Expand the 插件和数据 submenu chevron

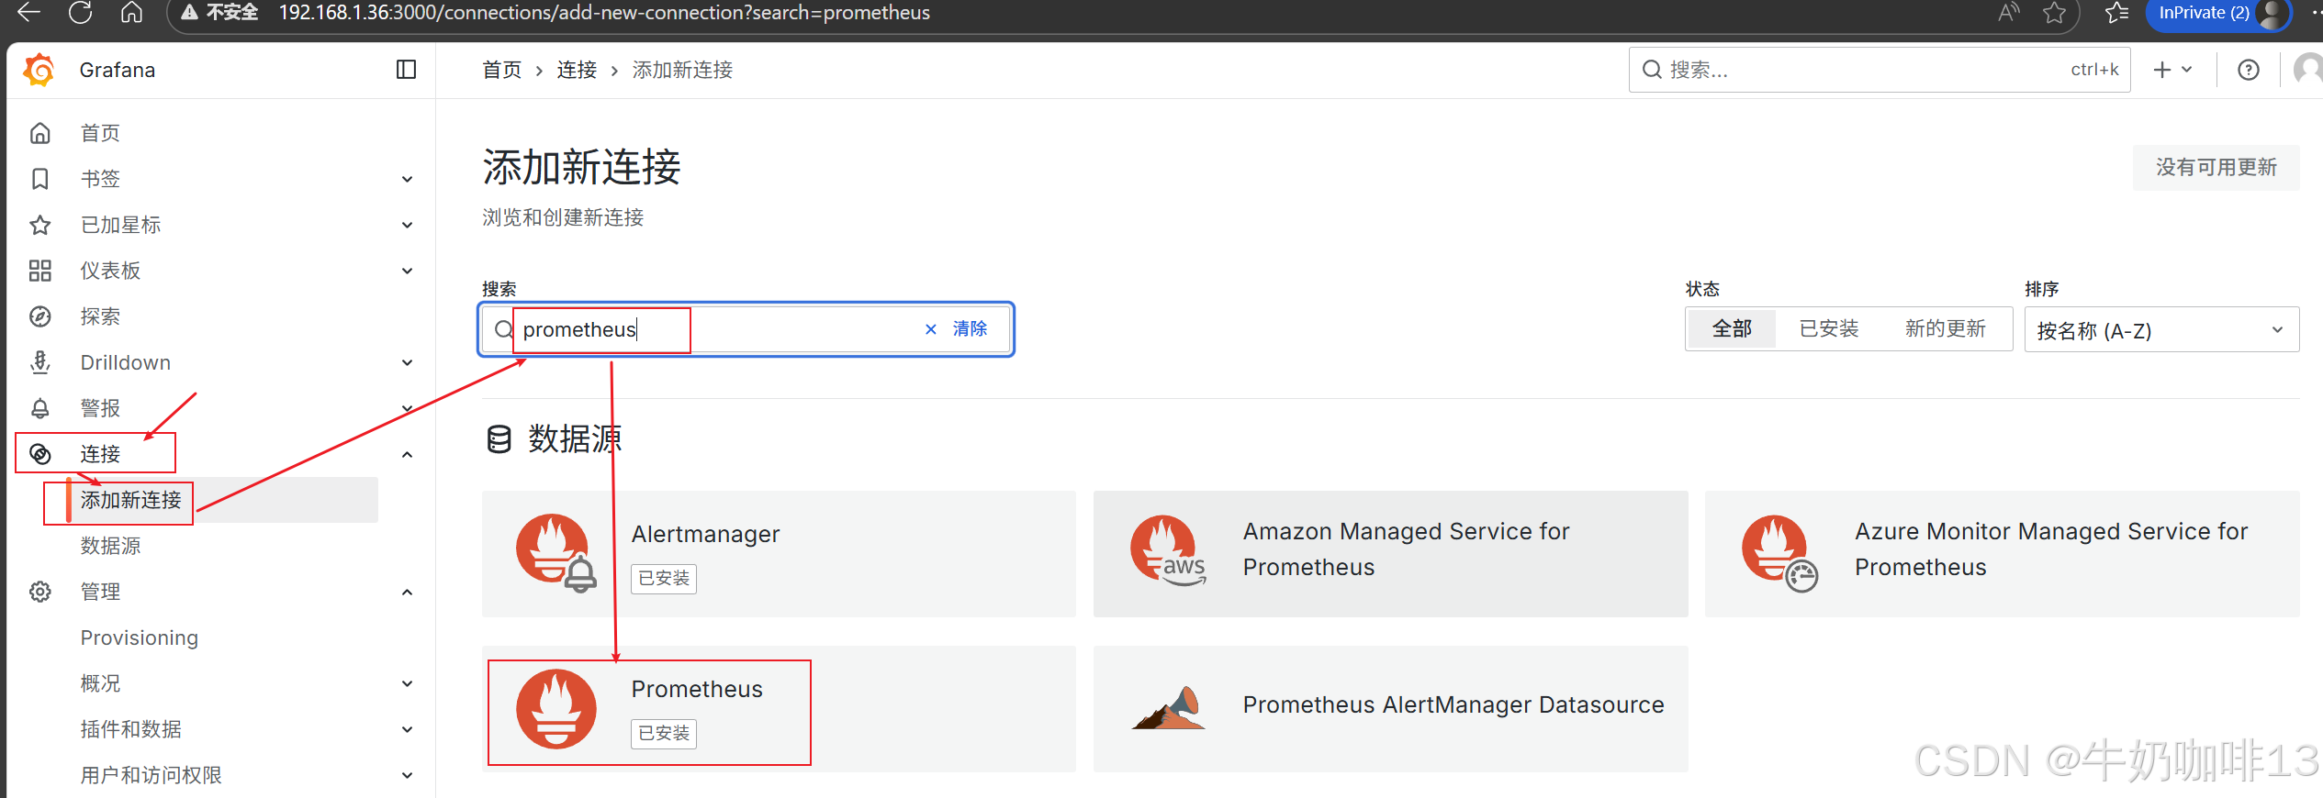point(407,730)
